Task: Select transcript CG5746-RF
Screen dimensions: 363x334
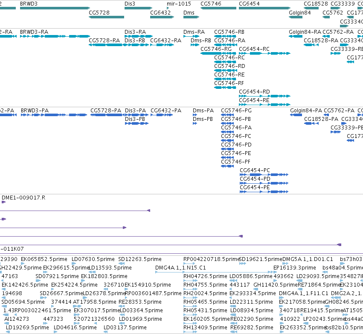Action: click(x=225, y=88)
